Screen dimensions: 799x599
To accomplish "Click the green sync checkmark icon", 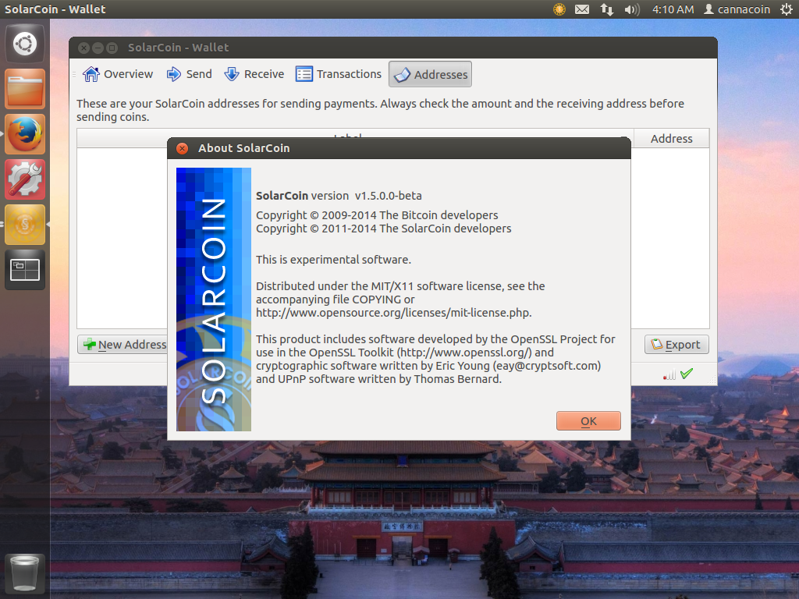I will [x=687, y=374].
